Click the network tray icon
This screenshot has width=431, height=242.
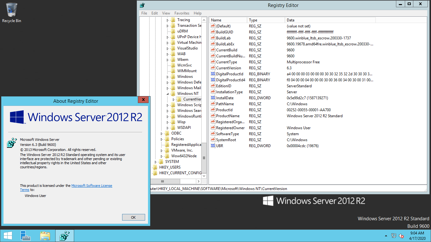pyautogui.click(x=394, y=236)
